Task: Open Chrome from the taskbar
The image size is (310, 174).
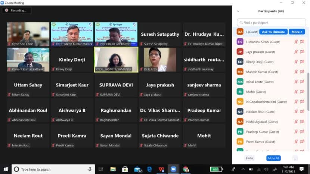Action: (186, 169)
